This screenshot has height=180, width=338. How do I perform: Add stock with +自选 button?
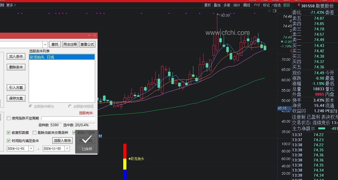coord(277,5)
